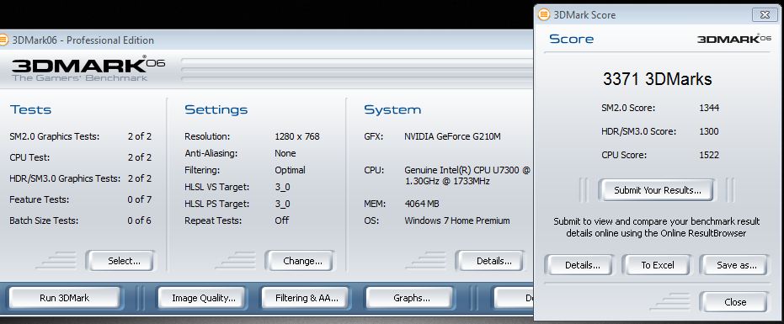Click the HLSL VS Target value 3_0
The width and height of the screenshot is (784, 324).
tap(282, 187)
